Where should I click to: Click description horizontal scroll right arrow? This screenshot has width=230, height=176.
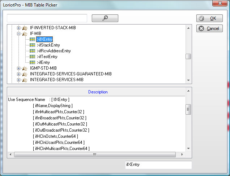pos(182,154)
